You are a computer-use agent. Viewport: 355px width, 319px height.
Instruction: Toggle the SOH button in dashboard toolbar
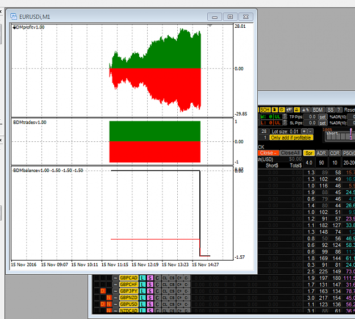coord(265,110)
